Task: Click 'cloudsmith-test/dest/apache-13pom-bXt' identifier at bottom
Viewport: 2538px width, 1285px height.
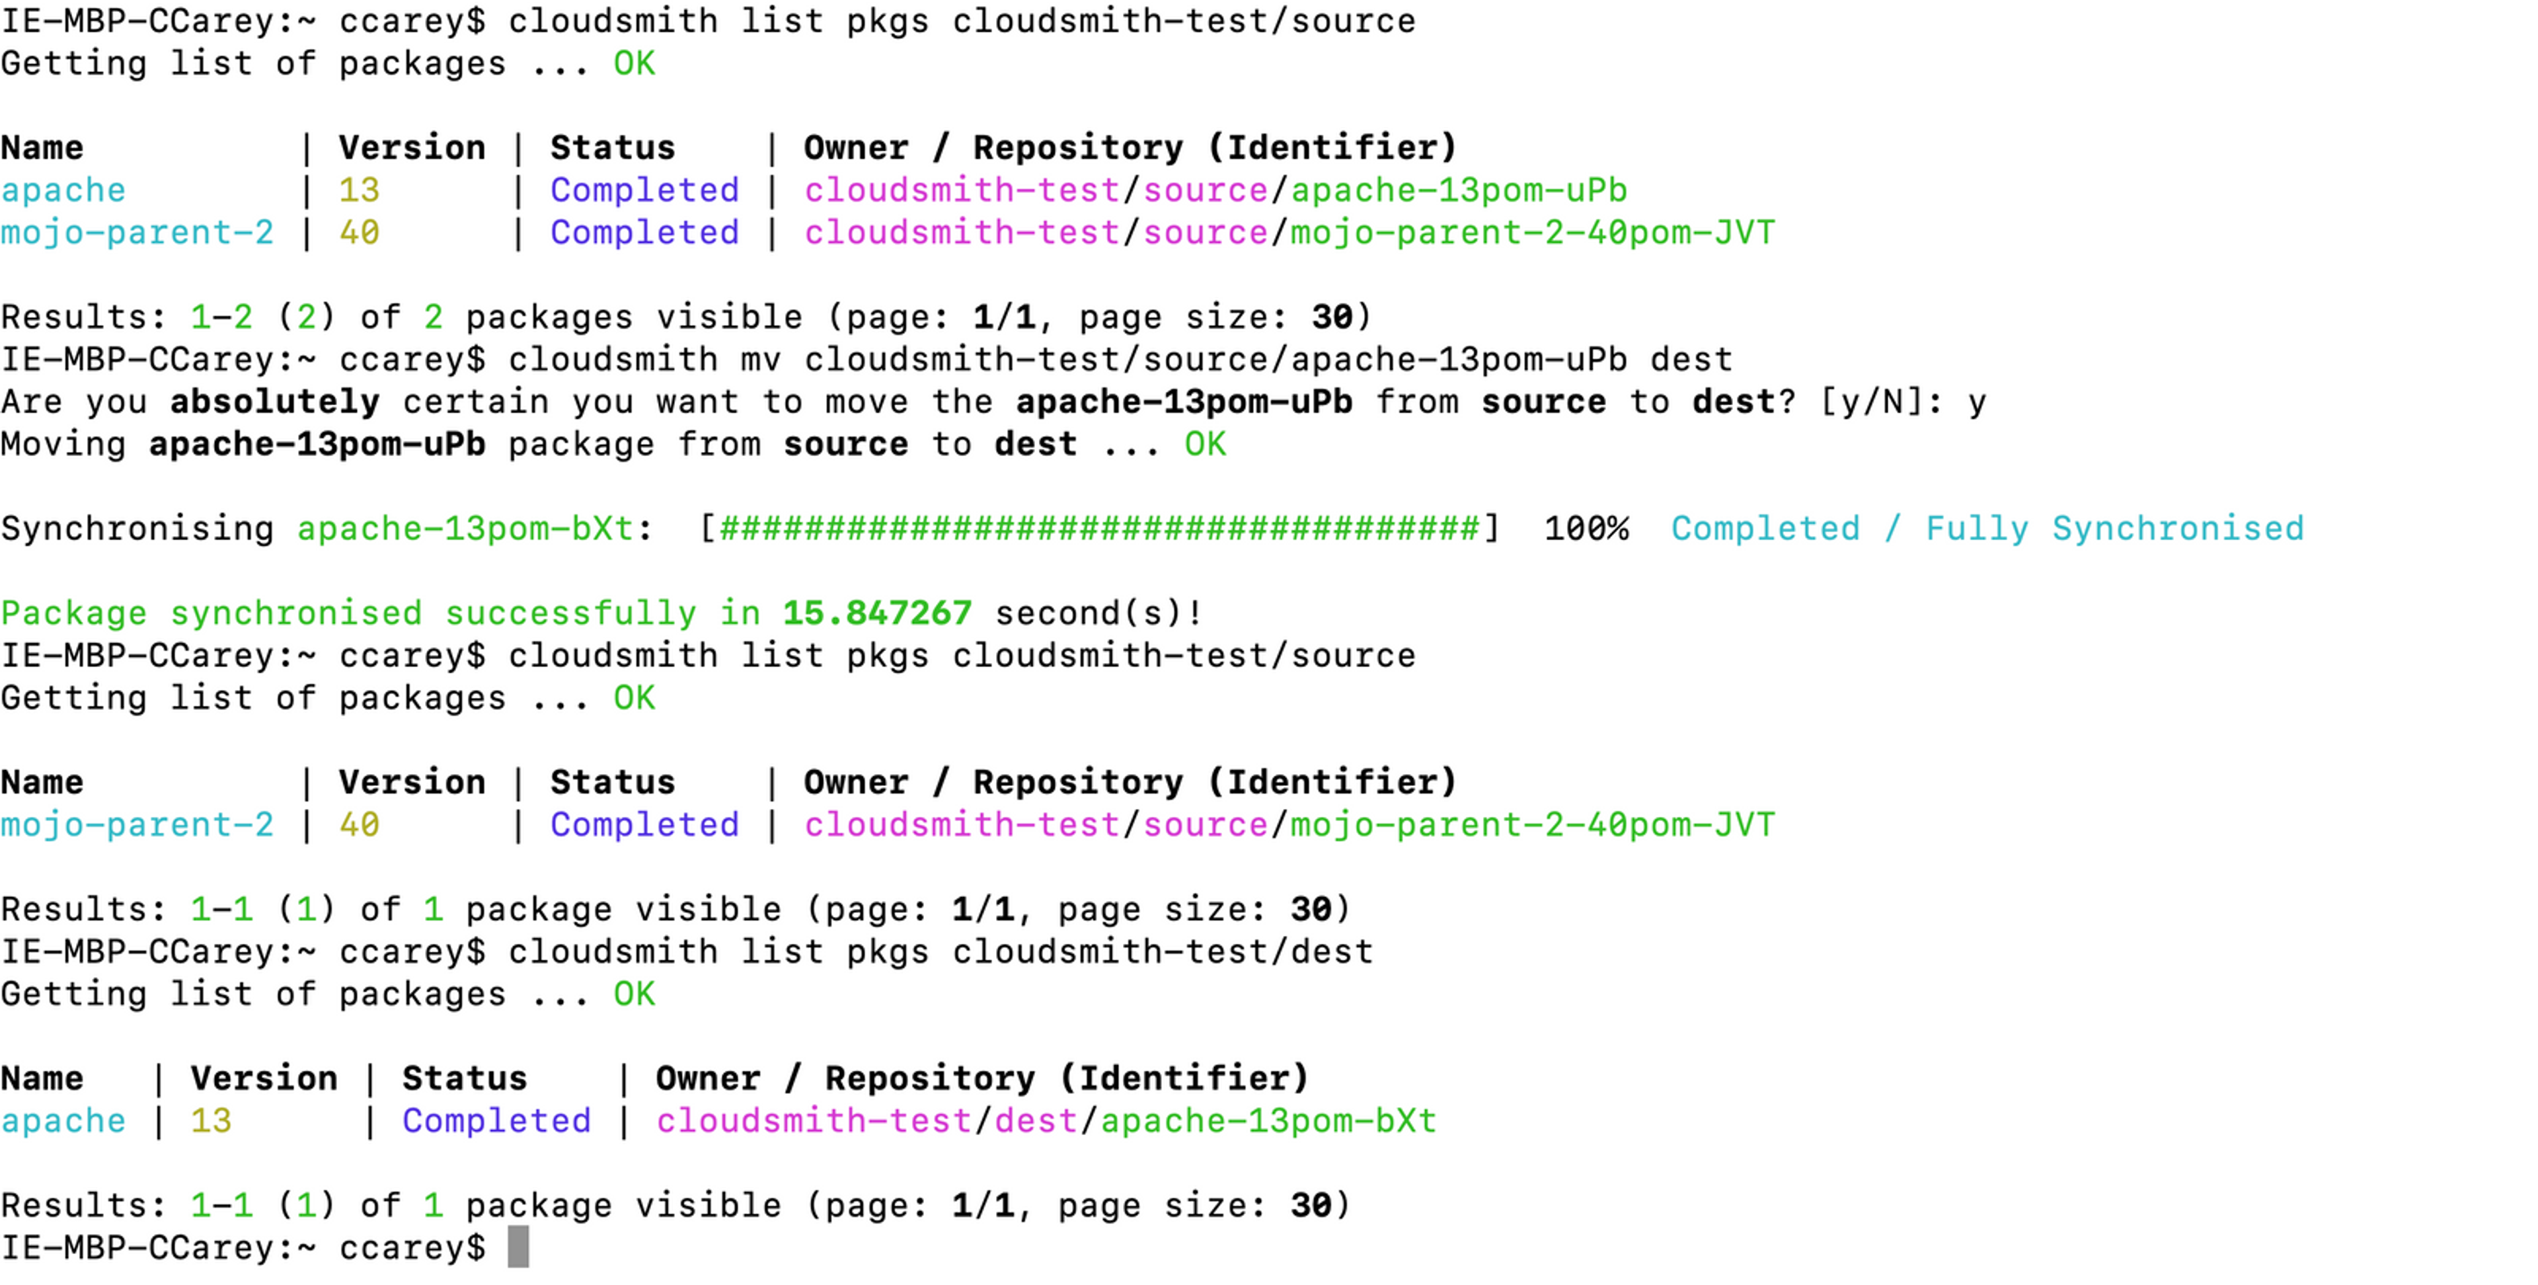Action: coord(1046,1122)
